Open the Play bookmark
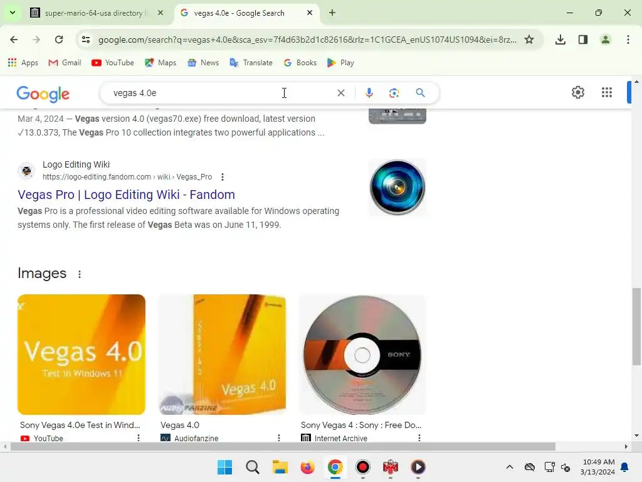 340,63
